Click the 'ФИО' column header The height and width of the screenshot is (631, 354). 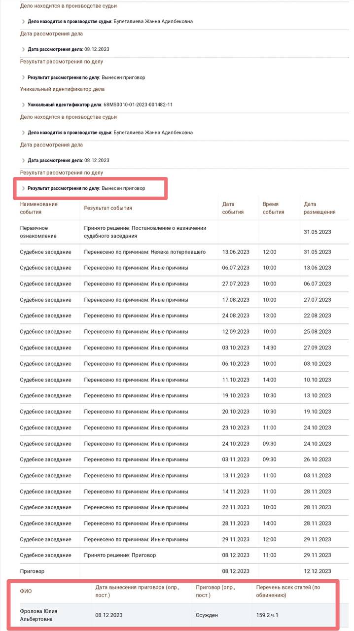(26, 591)
